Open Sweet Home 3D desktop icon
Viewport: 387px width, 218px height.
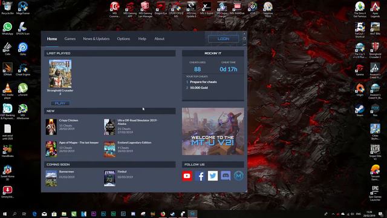tap(8, 173)
